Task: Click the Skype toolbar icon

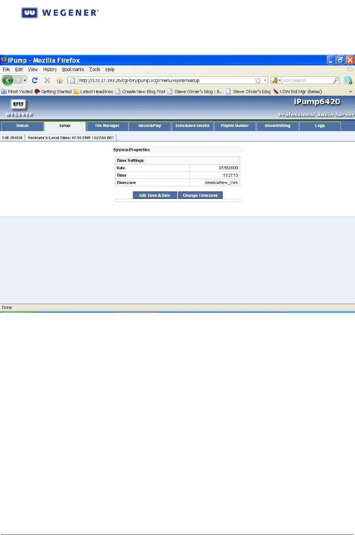Action: point(348,80)
